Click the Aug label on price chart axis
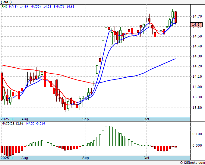Viewport: 205px width, 165px height. [25, 119]
